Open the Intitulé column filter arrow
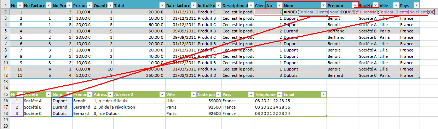The image size is (438, 129). tap(218, 5)
